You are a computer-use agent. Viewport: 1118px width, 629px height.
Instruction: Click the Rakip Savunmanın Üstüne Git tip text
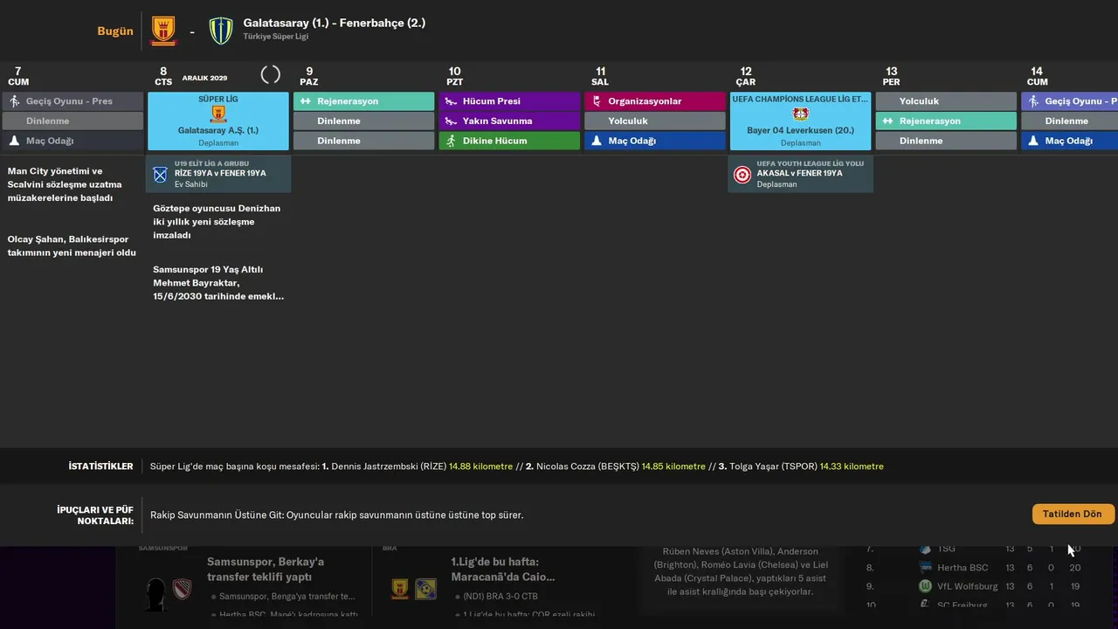pos(337,515)
